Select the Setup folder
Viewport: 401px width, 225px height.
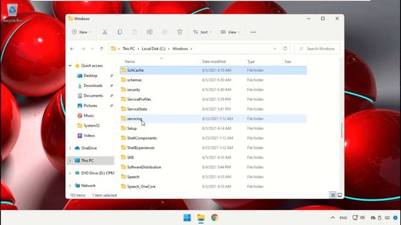pos(213,128)
